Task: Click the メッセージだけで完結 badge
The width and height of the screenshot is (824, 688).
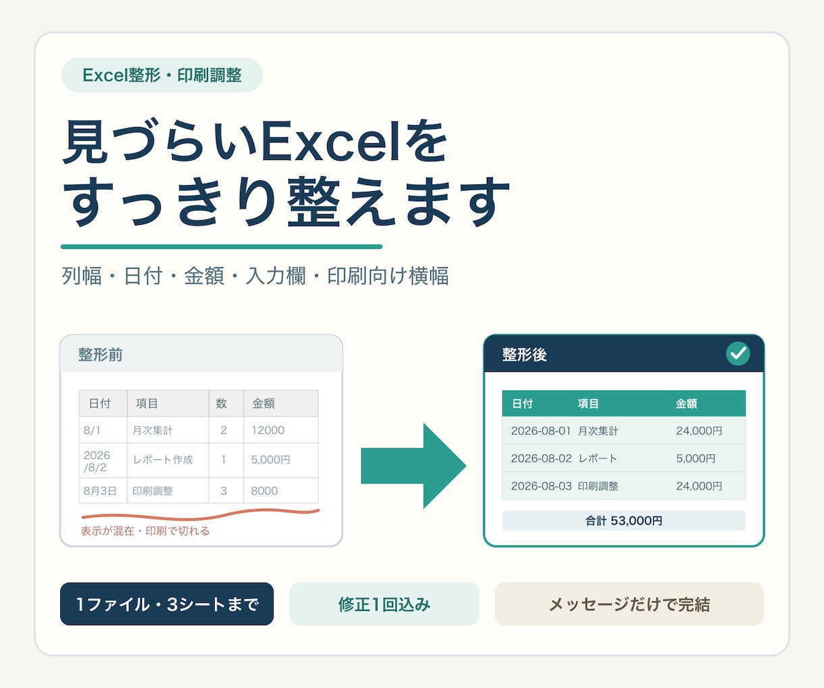Action: pos(629,604)
